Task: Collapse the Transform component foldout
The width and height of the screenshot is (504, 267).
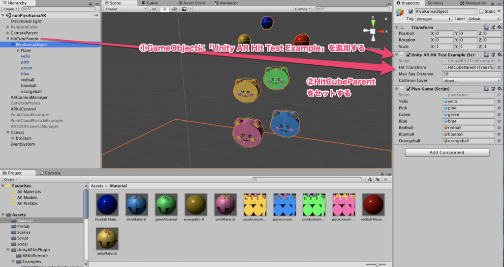Action: 397,27
